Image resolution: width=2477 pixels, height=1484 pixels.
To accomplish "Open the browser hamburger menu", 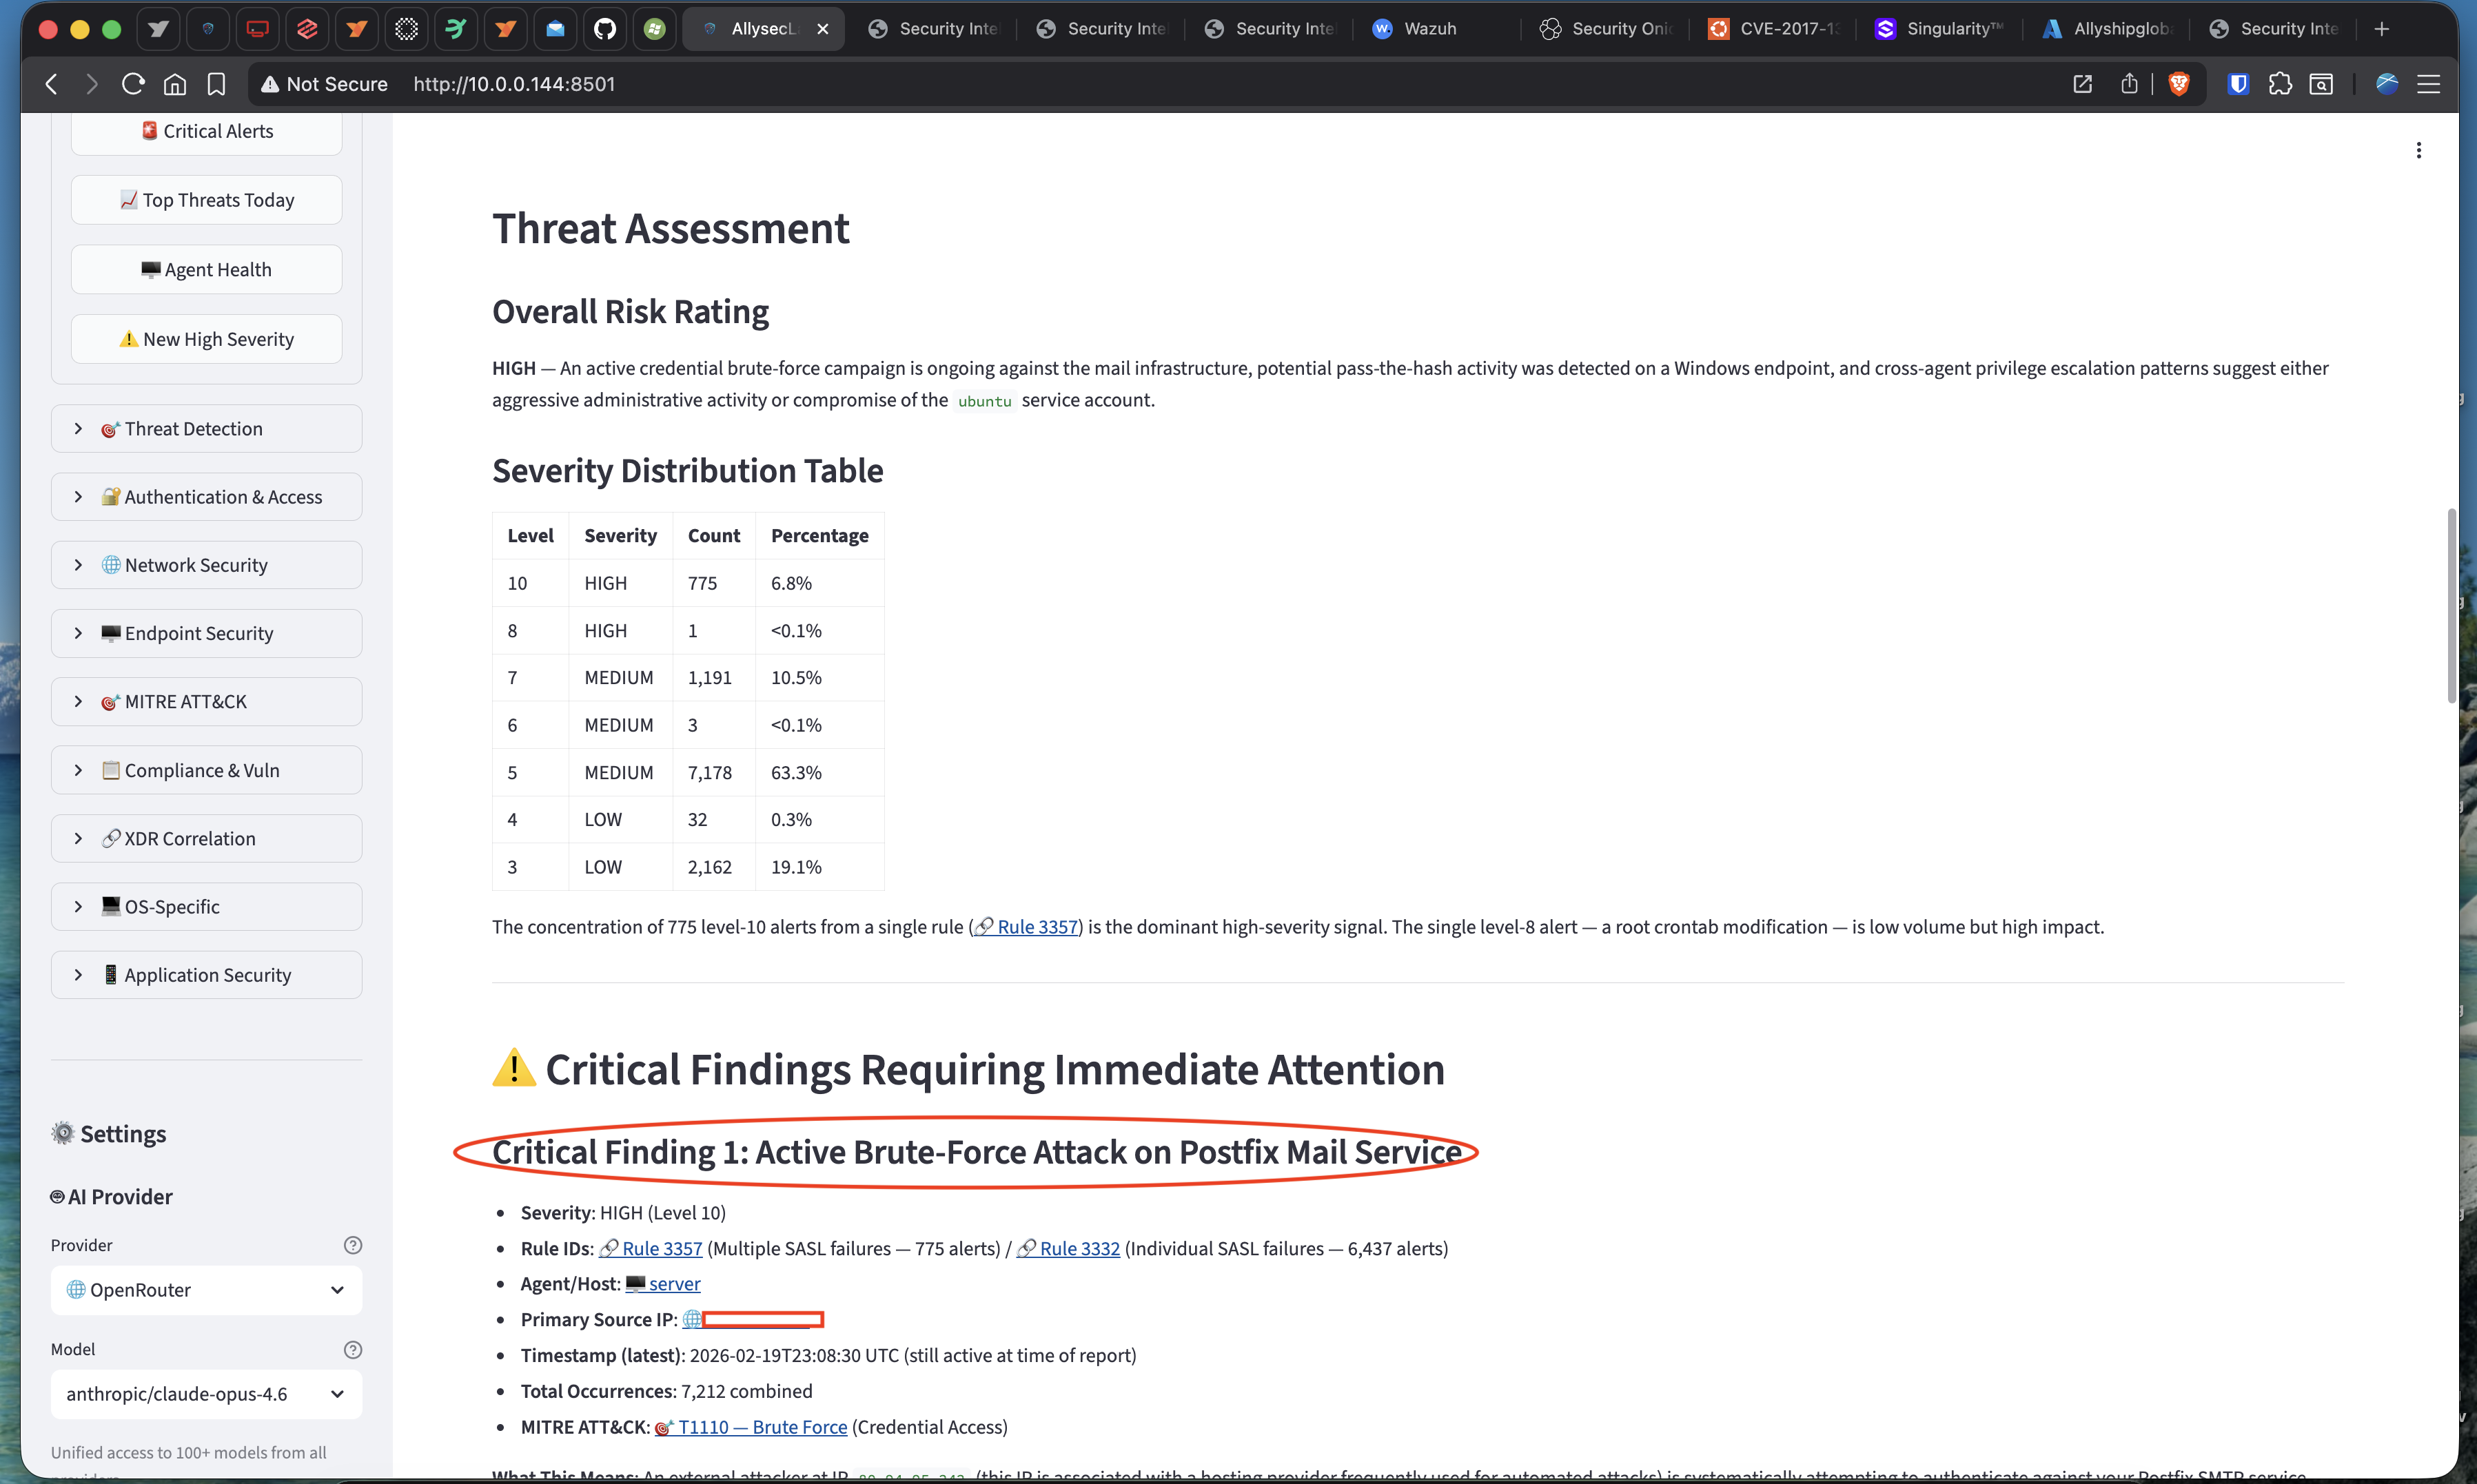I will 2429,84.
